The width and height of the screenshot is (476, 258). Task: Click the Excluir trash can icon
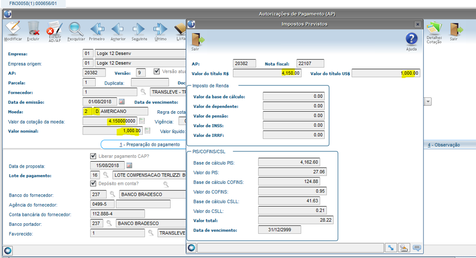click(x=33, y=29)
